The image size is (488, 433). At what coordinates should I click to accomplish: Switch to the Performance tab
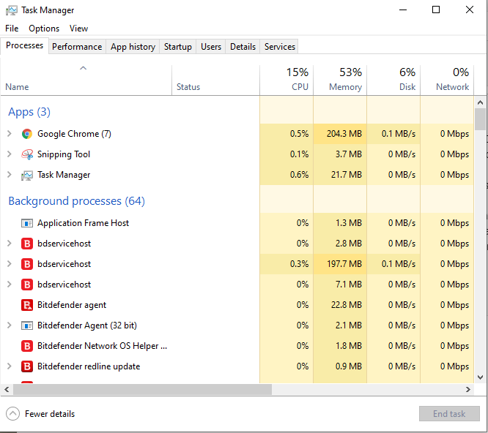click(77, 47)
